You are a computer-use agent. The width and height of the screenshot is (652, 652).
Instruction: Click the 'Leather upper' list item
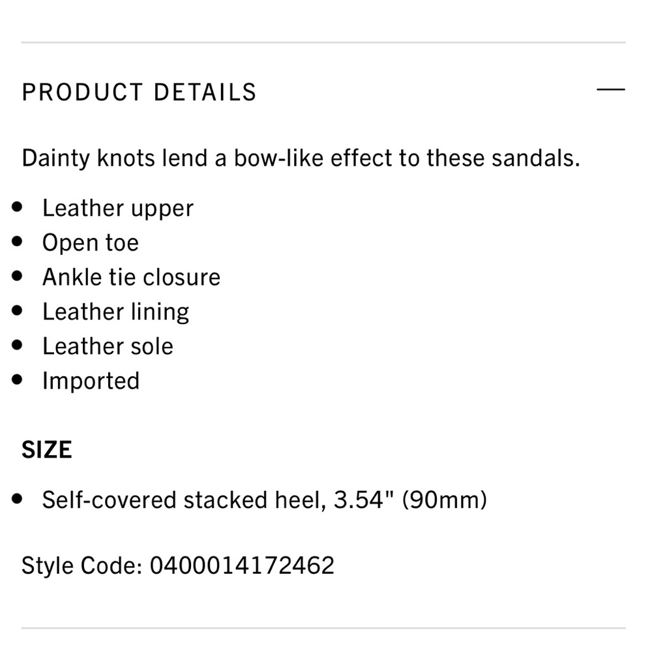(118, 209)
